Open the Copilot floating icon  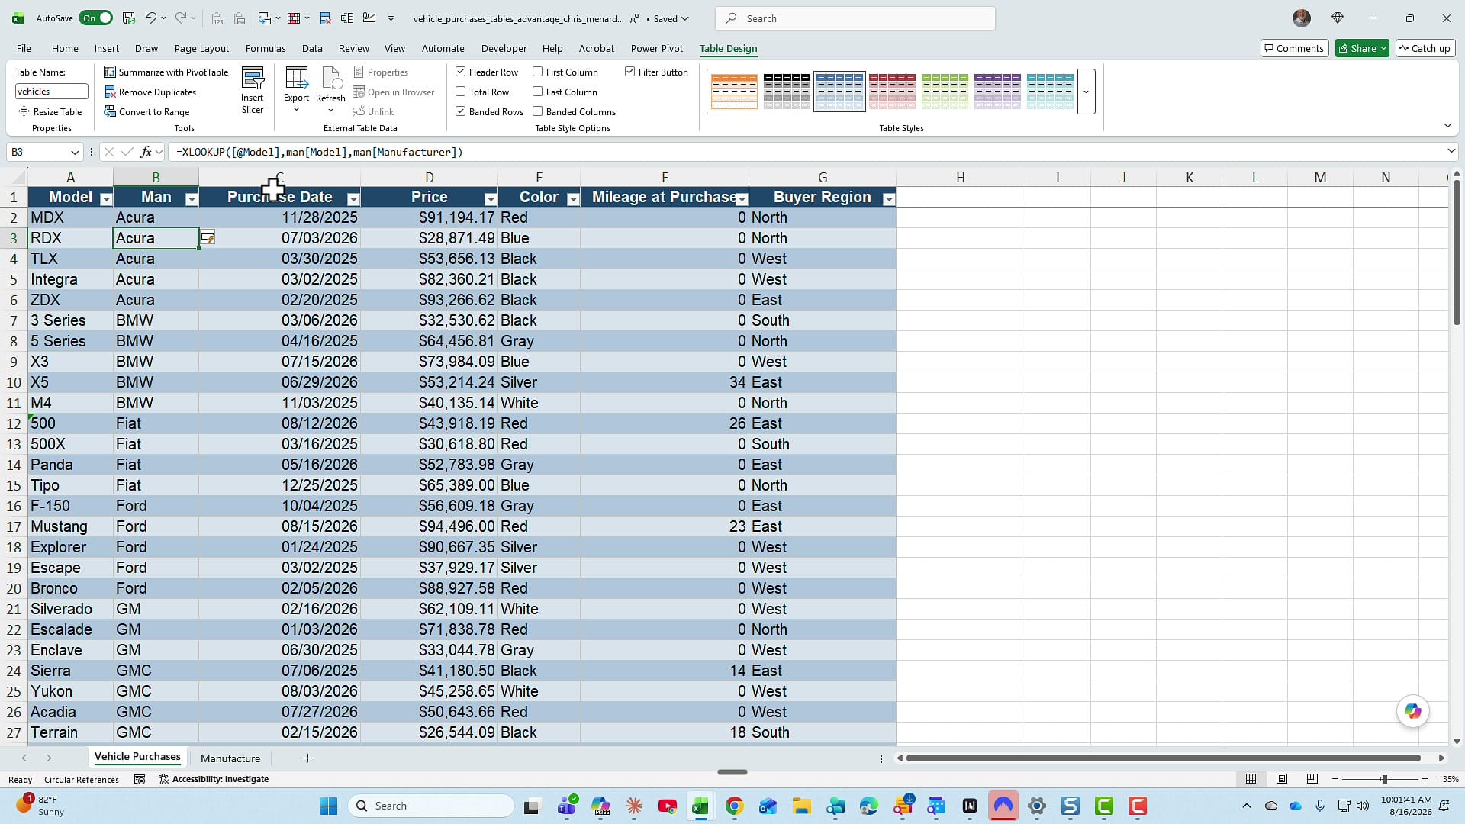click(x=1413, y=711)
